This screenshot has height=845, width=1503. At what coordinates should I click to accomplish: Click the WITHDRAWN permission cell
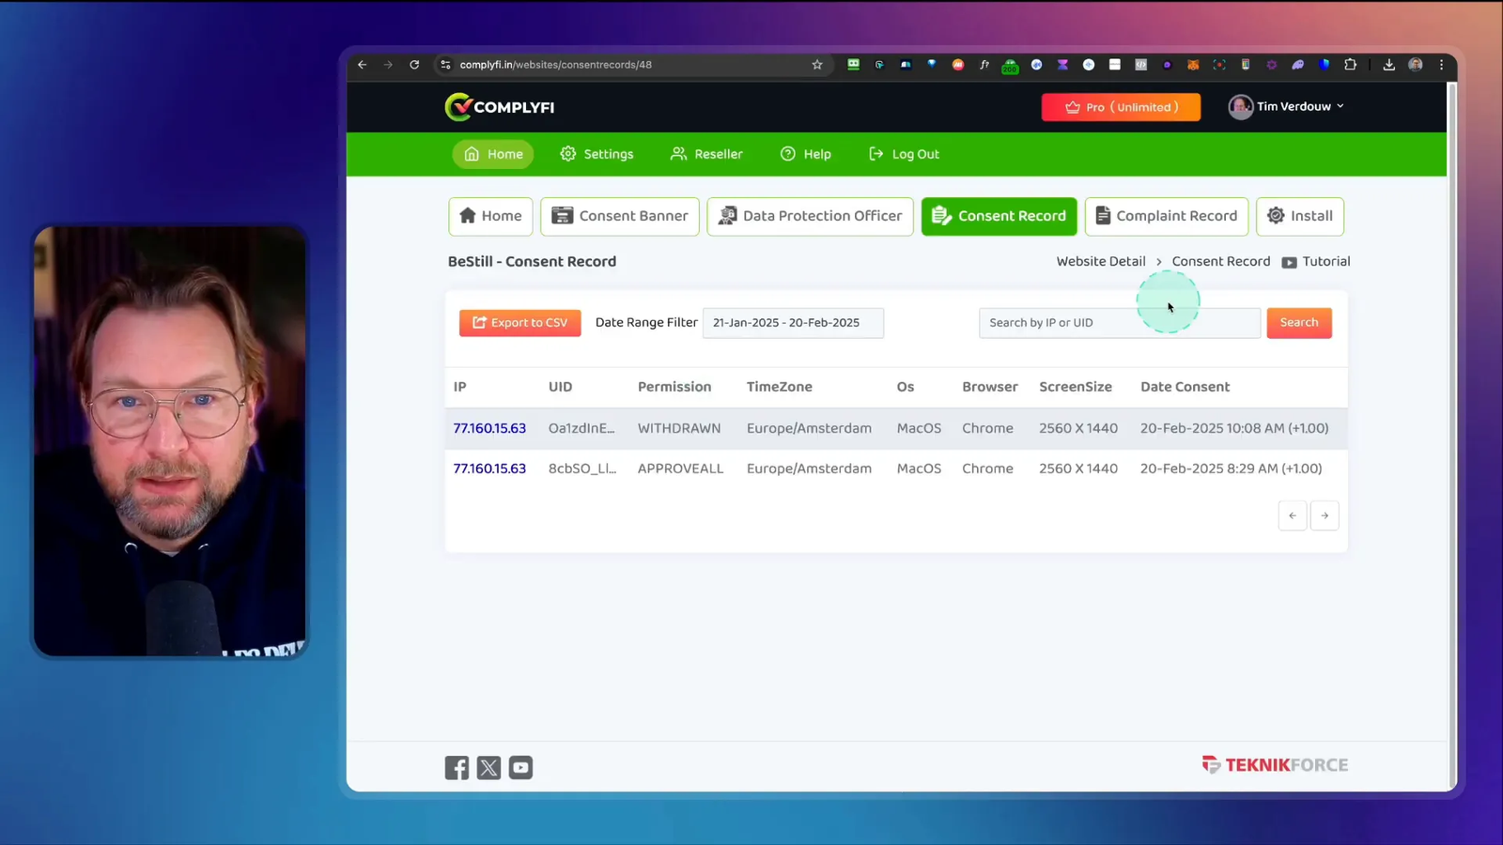coord(679,428)
